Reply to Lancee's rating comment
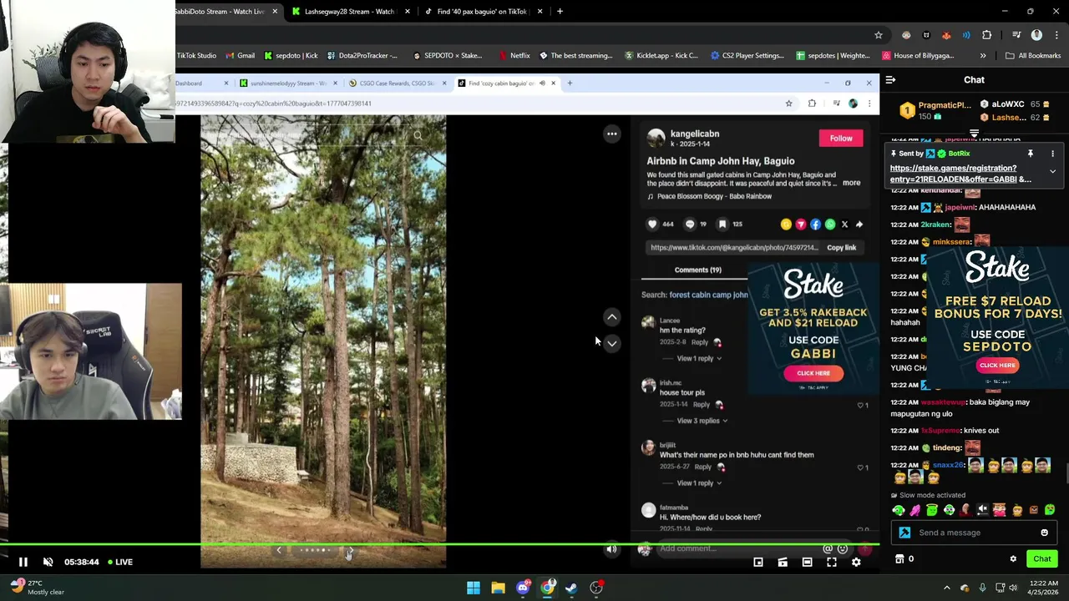Viewport: 1069px width, 601px height. tap(700, 342)
